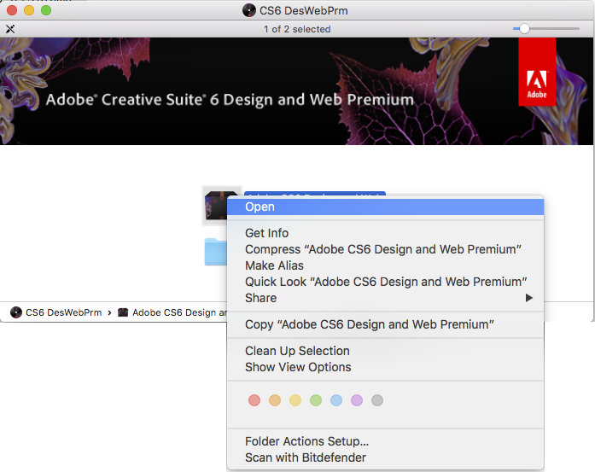Expand the Share submenu arrow
This screenshot has height=472, width=595.
(529, 298)
